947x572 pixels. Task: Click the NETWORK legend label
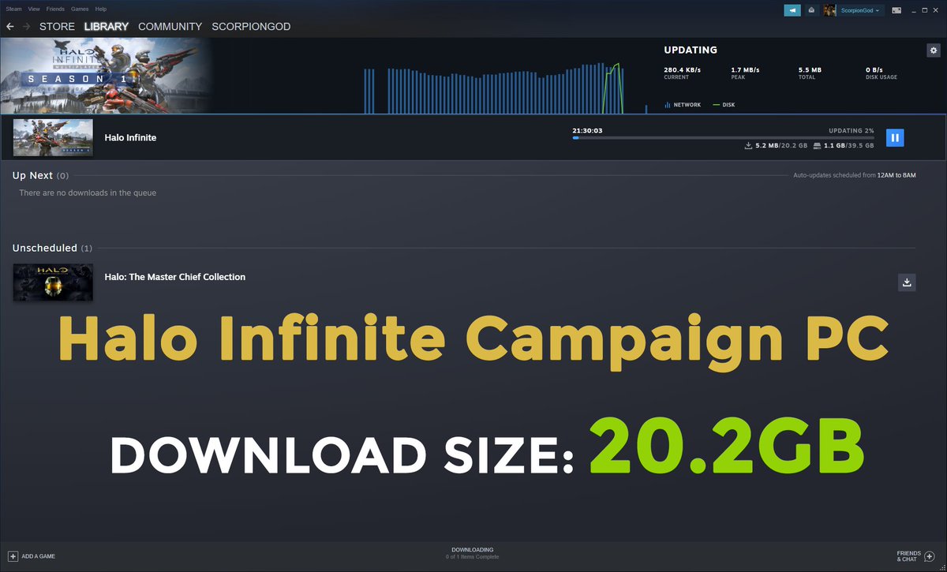(x=683, y=105)
